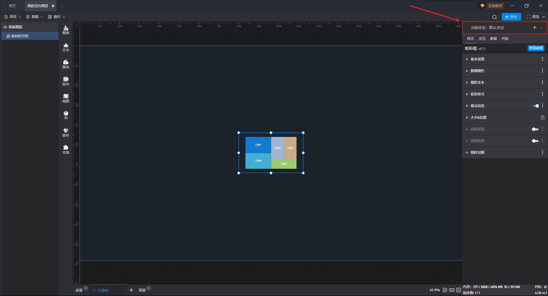Select the 示例1 blue rectangle block
The height and width of the screenshot is (296, 548).
[258, 145]
